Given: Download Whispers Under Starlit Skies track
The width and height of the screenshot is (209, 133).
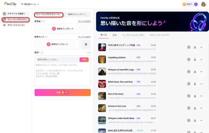Looking at the screenshot, I should pyautogui.click(x=195, y=120).
